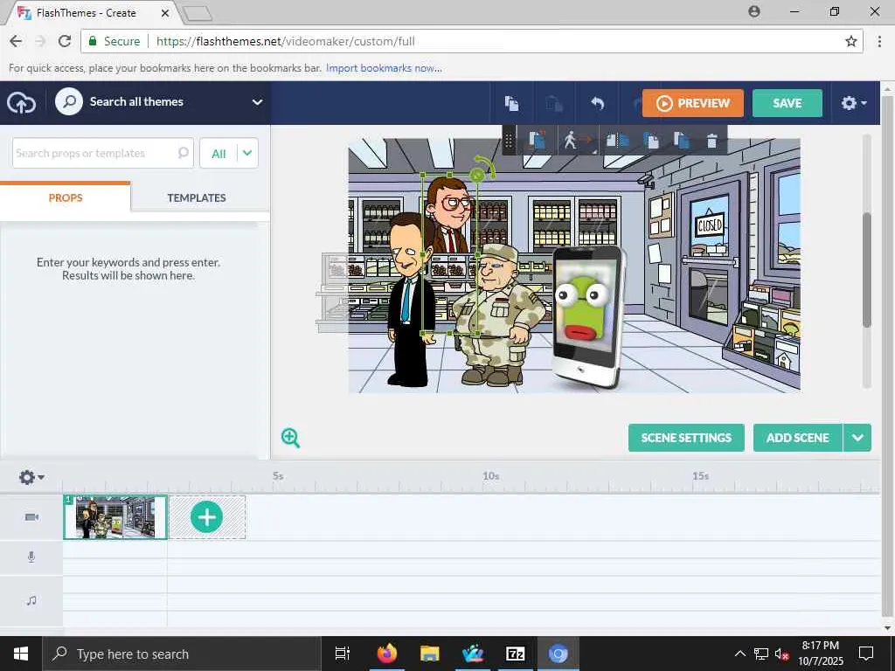The height and width of the screenshot is (671, 895).
Task: Open the notification center icon
Action: coord(866,654)
